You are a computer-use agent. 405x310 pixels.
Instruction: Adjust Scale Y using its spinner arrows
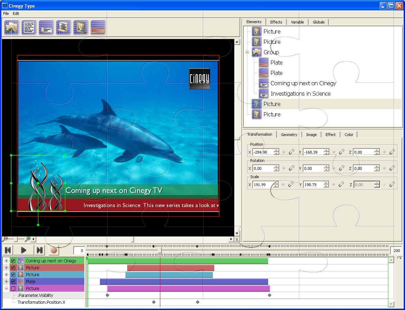click(326, 185)
